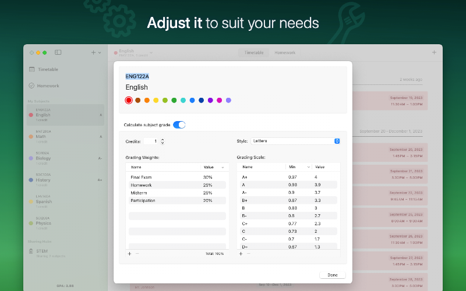Screen dimensions: 466x291
Task: Select the navy blue color swatch
Action: (201, 100)
